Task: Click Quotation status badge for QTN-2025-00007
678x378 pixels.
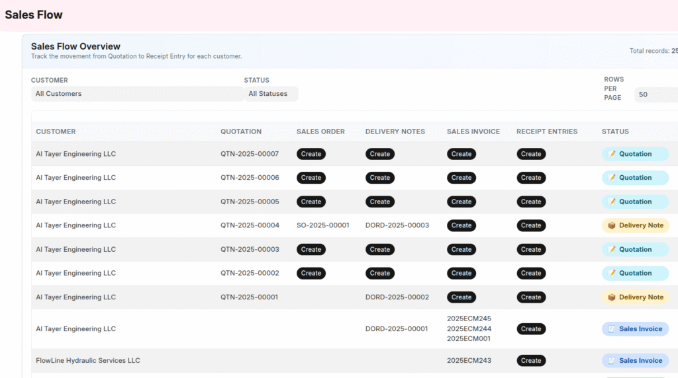Action: point(635,154)
